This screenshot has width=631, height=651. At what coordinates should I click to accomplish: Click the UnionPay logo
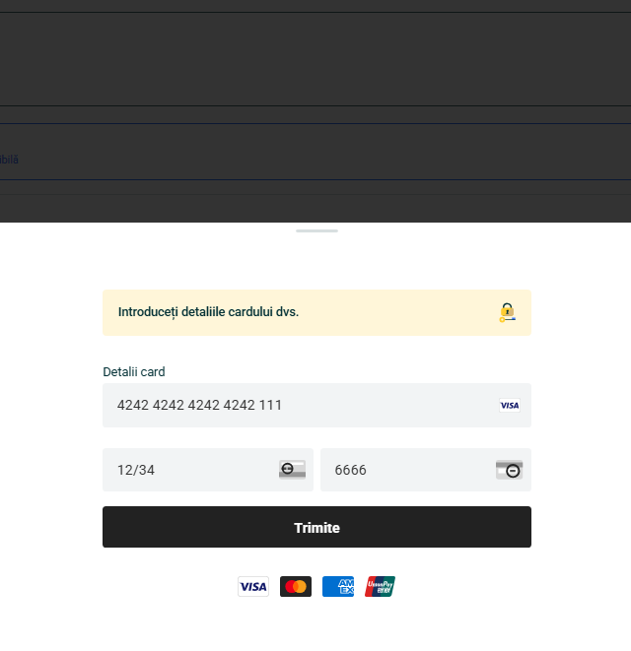coord(380,587)
